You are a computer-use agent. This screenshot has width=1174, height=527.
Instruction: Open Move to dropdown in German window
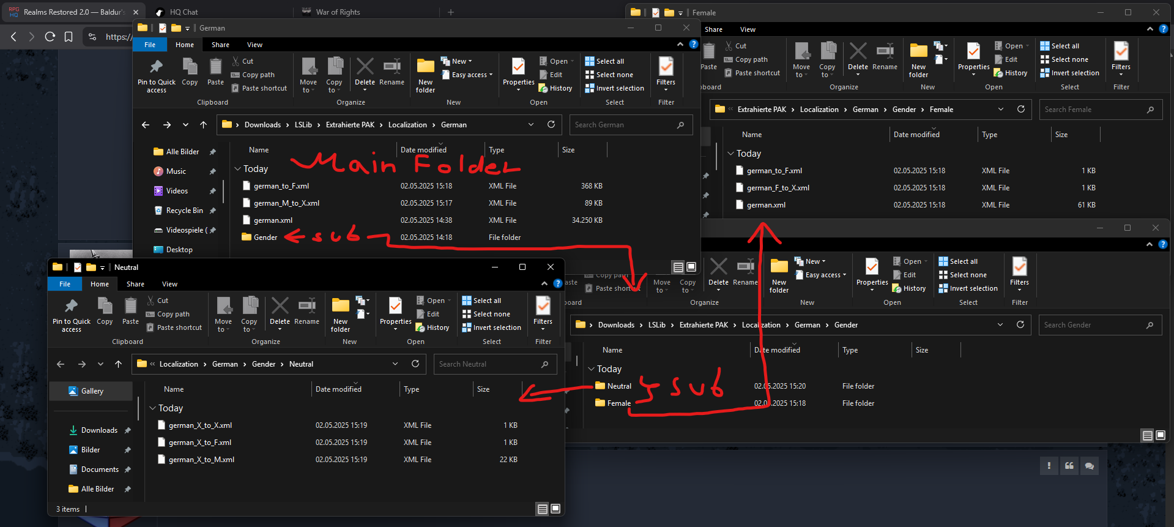pos(308,75)
